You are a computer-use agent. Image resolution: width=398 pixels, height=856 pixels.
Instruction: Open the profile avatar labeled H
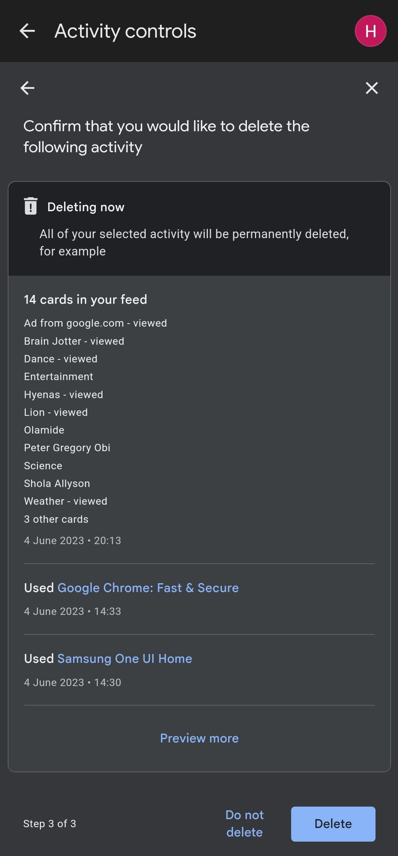tap(370, 31)
